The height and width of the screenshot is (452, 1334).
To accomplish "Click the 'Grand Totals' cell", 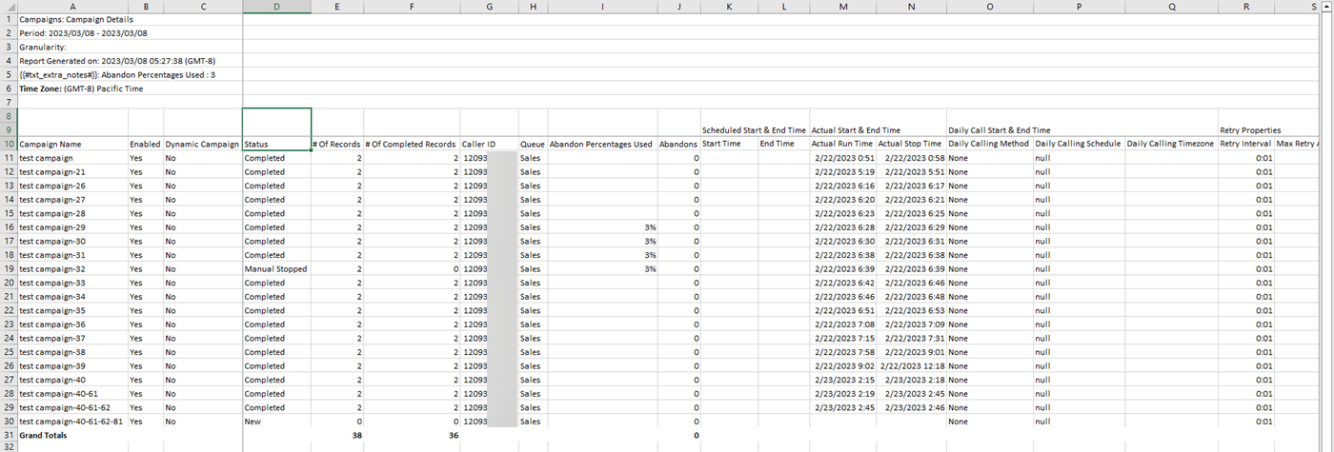I will pyautogui.click(x=72, y=435).
